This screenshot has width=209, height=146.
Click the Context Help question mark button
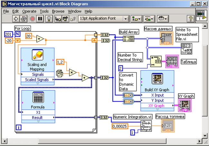[x=191, y=19]
